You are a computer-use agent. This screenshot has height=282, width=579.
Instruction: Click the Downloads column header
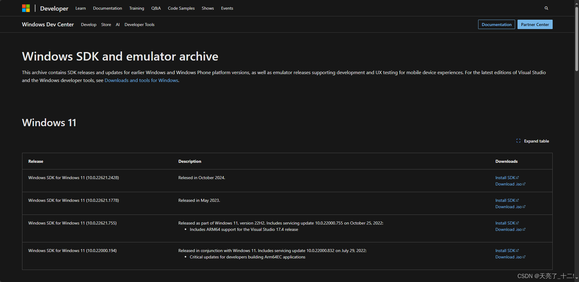(506, 161)
